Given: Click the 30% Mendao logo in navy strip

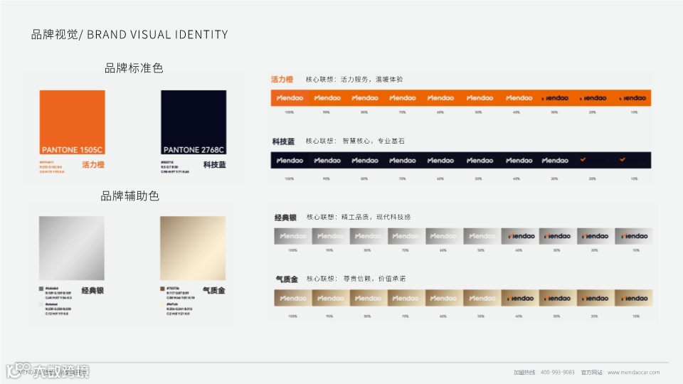Looking at the screenshot, I should (x=555, y=161).
